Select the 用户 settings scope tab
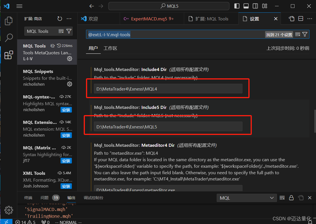The height and width of the screenshot is (224, 316). 93,48
